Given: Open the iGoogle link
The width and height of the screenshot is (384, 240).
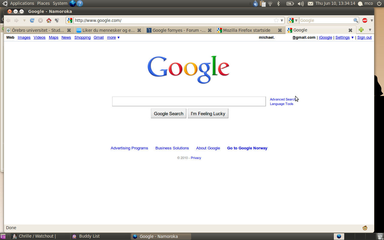Looking at the screenshot, I should pos(325,37).
